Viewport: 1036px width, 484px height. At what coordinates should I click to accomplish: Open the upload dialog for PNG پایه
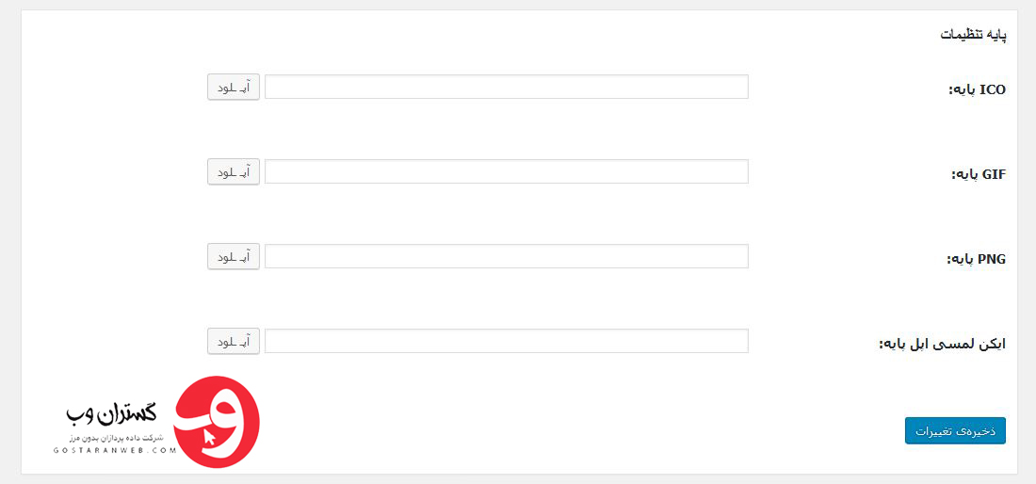click(234, 256)
